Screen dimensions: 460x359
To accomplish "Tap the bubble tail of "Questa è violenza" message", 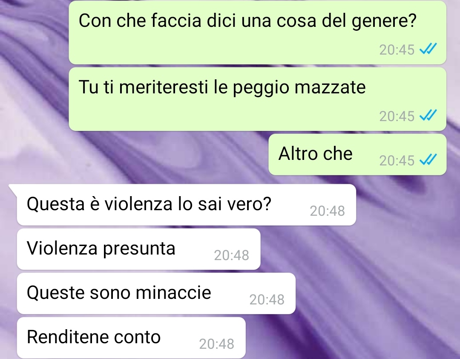I will pyautogui.click(x=13, y=188).
